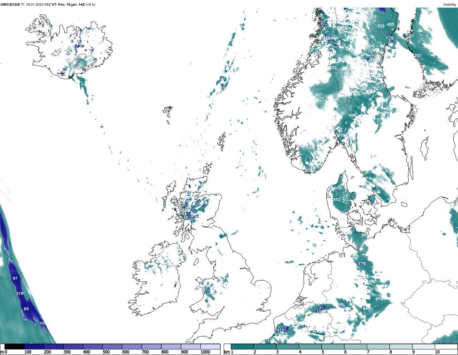Click the darkest teal 1–2 km legend swatch
Viewport: 458px width, 355px height.
click(242, 347)
